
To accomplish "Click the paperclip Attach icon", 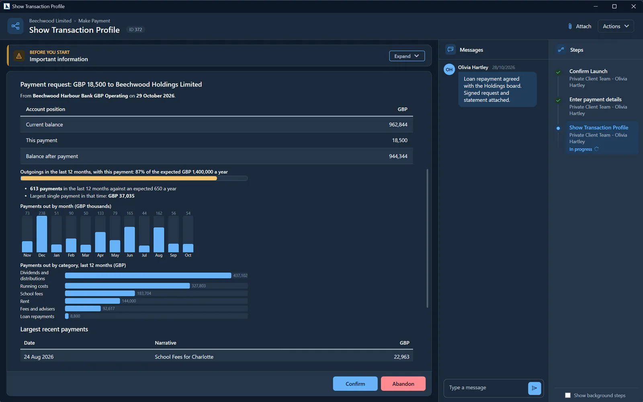I will pyautogui.click(x=570, y=26).
